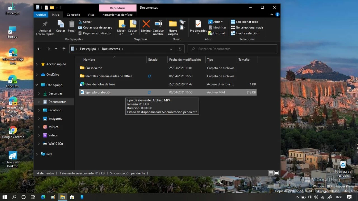Switch to large thumbnails view in status bar
The height and width of the screenshot is (201, 358).
[276, 173]
